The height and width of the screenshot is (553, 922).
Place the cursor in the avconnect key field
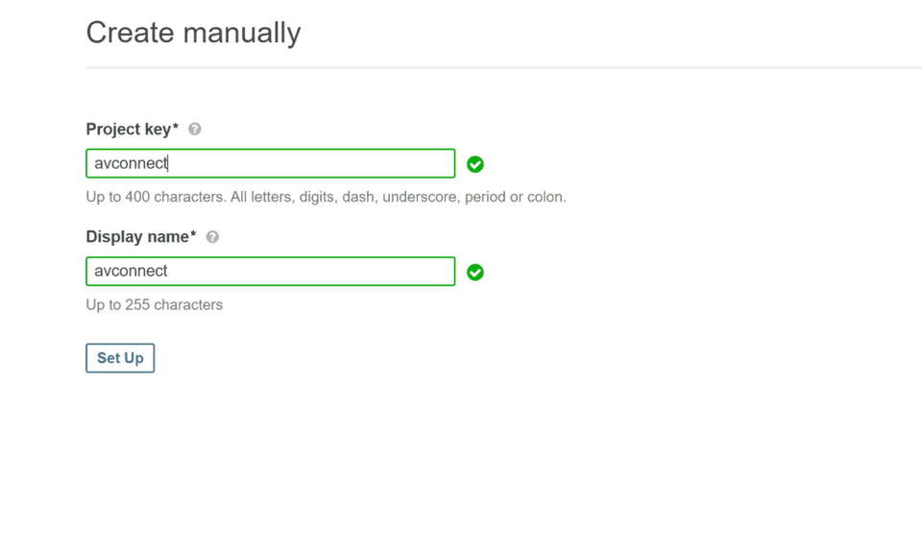[269, 163]
